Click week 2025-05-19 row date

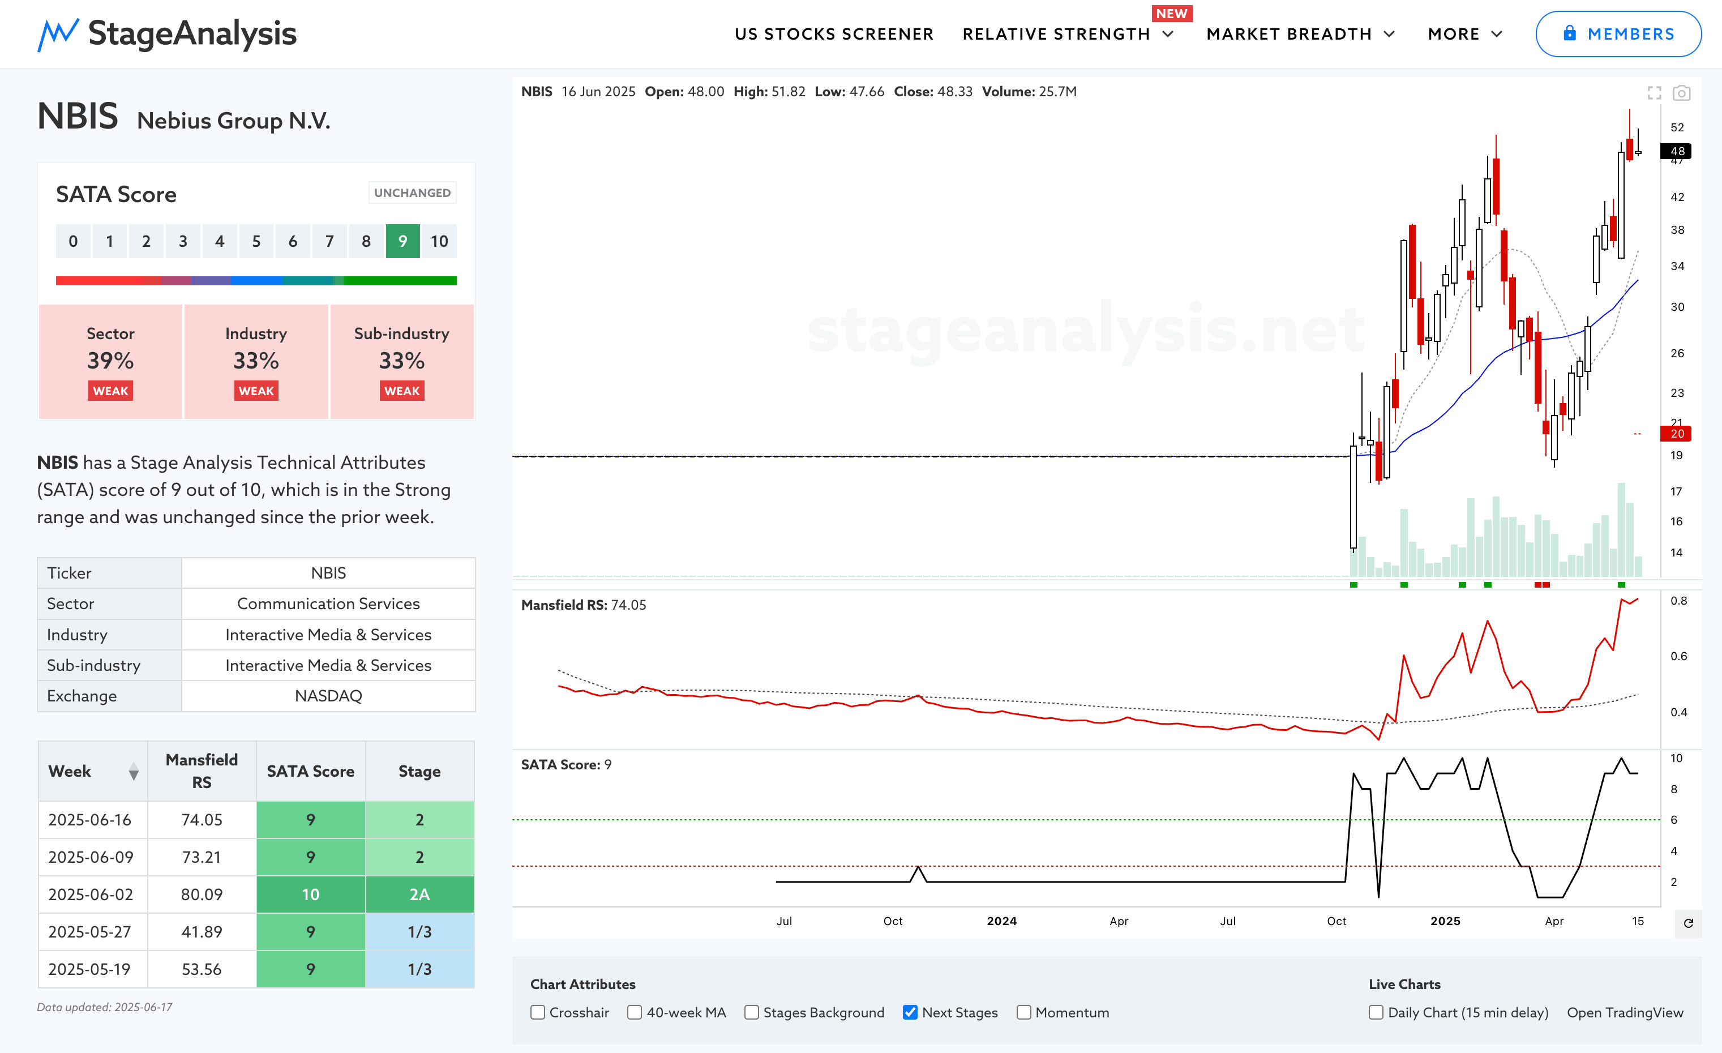(89, 969)
